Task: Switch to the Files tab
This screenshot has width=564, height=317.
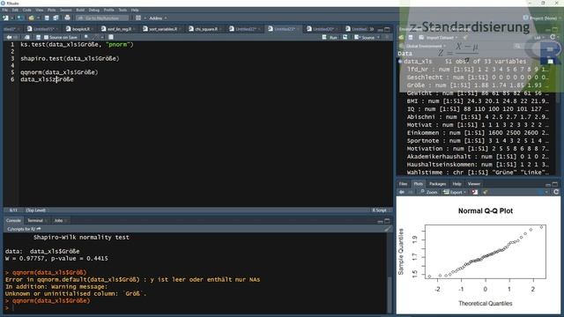Action: (x=404, y=184)
